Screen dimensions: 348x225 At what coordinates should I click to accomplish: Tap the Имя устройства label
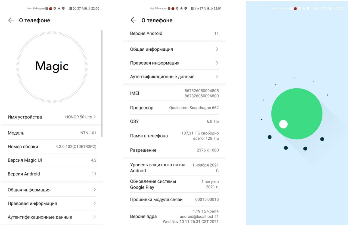pos(25,117)
